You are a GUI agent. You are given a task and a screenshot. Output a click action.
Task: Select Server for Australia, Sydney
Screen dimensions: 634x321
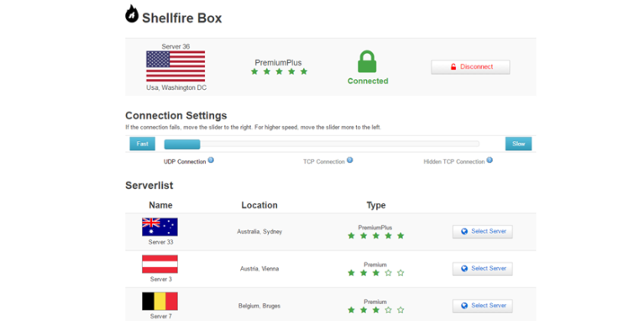(x=482, y=232)
